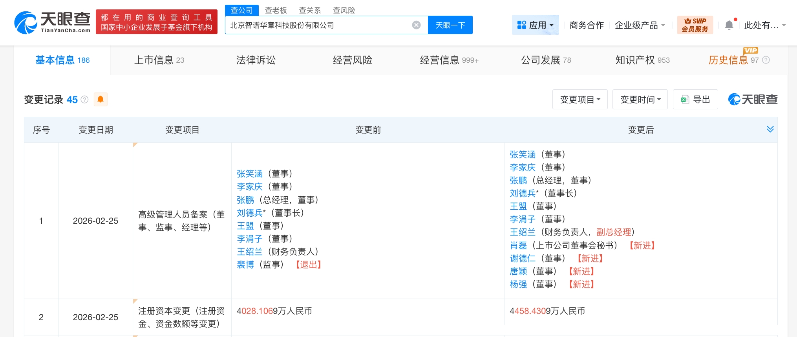Toggle the orange change-record alert bell

101,100
